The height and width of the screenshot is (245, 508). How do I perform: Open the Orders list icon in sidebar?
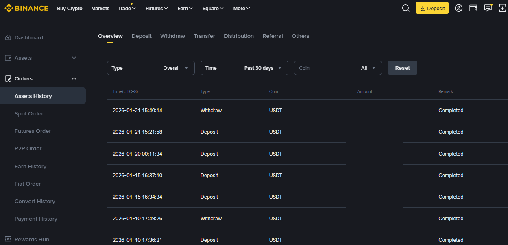8,78
